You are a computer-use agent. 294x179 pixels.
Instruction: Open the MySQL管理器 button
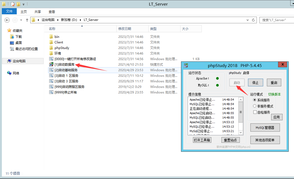pos(265,128)
